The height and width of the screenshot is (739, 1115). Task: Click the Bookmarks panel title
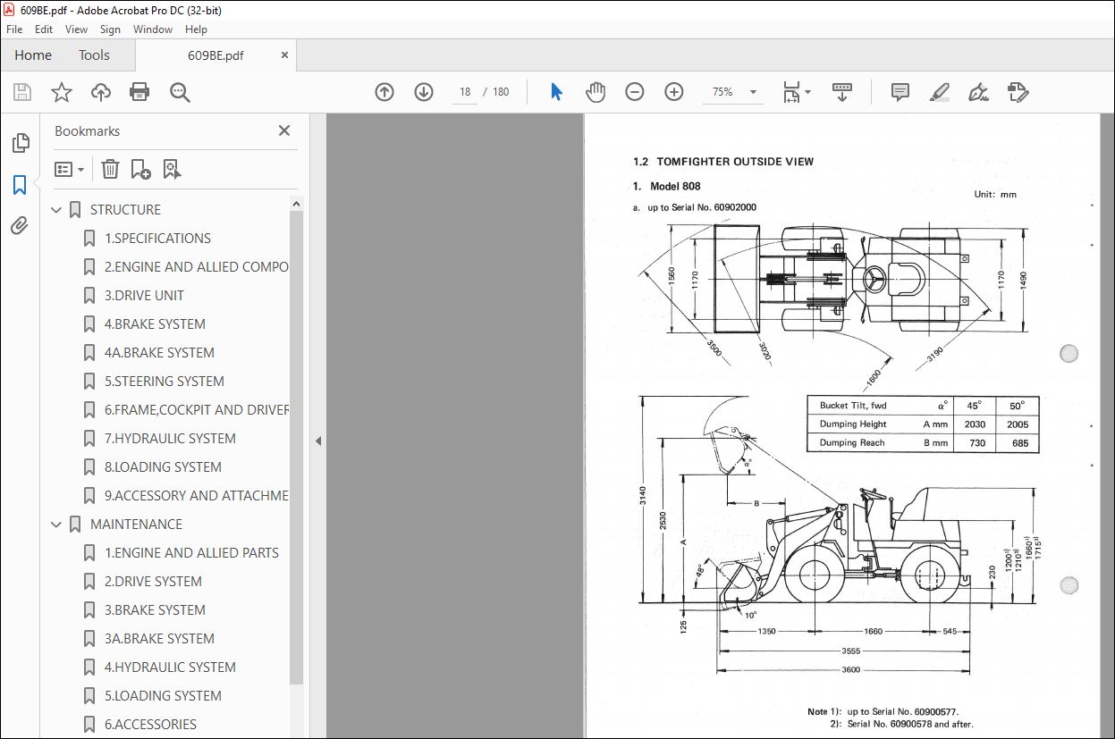coord(87,130)
